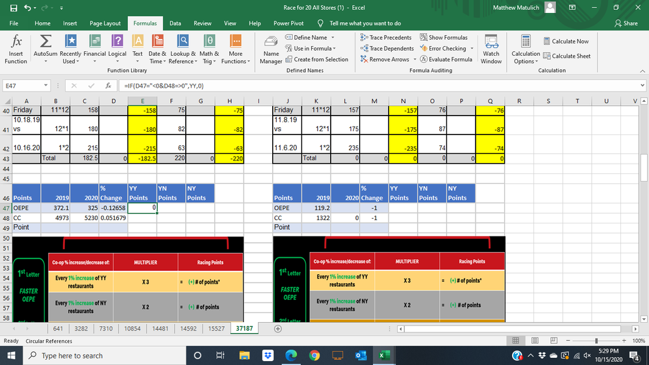Click horizontal scrollbar right arrow
649x365 pixels.
[x=635, y=329]
